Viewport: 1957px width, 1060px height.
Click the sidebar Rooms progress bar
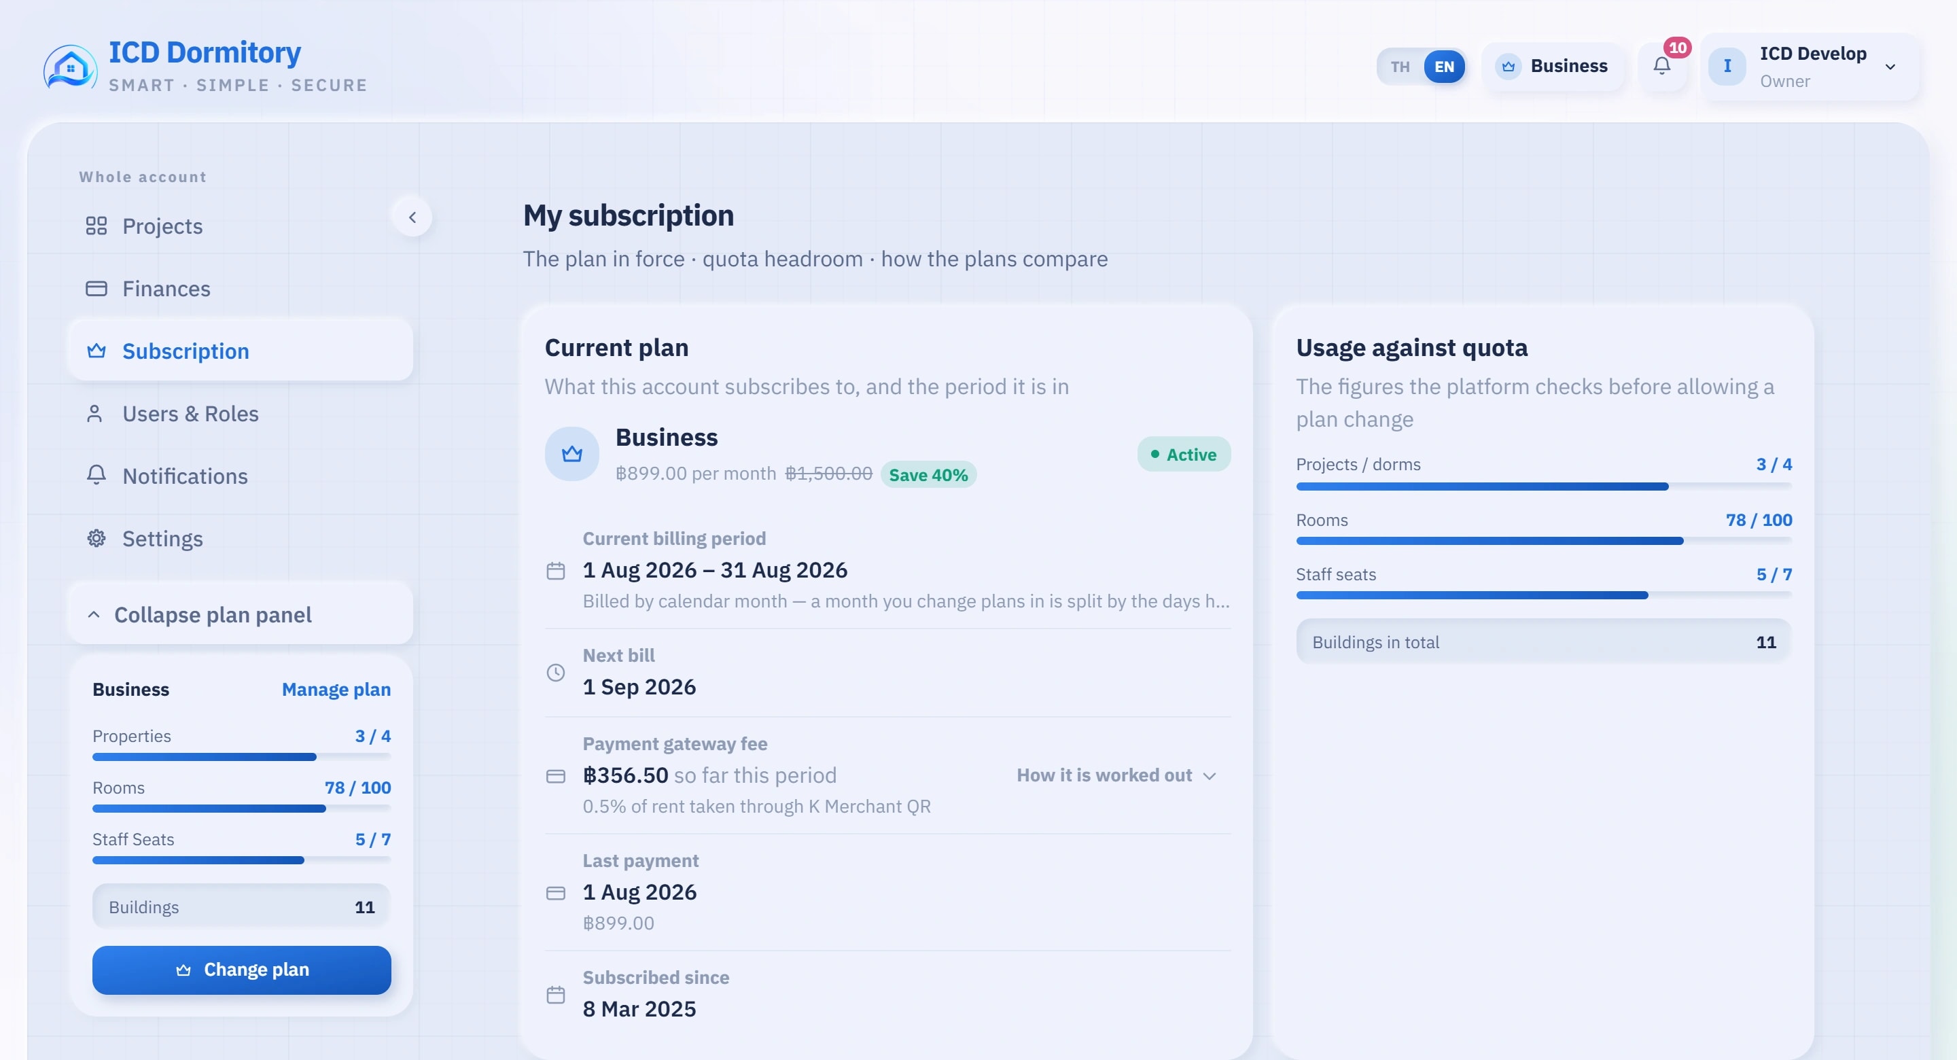[242, 809]
